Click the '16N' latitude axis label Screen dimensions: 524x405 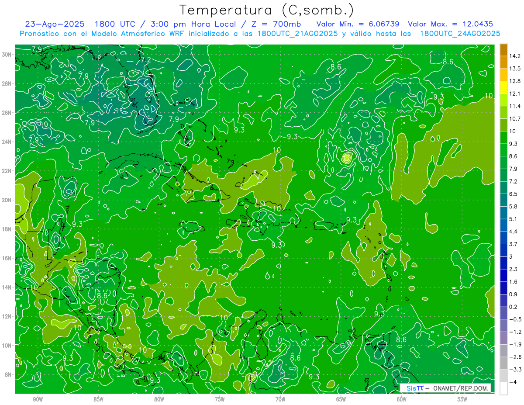click(7, 258)
